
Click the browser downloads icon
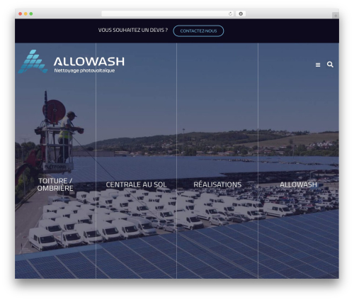241,13
